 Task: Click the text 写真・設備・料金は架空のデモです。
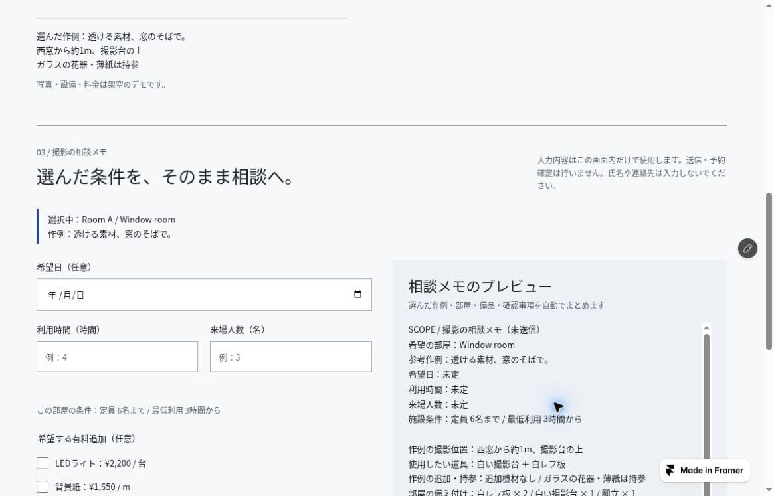click(x=101, y=84)
